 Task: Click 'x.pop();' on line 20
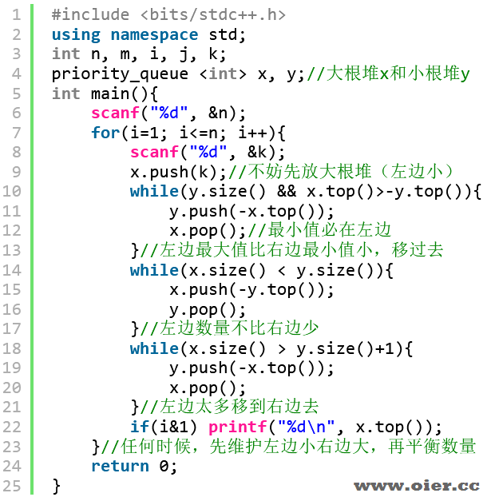pos(208,388)
